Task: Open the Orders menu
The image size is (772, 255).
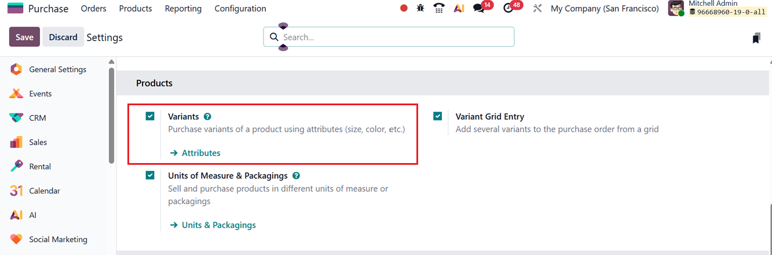Action: [93, 9]
